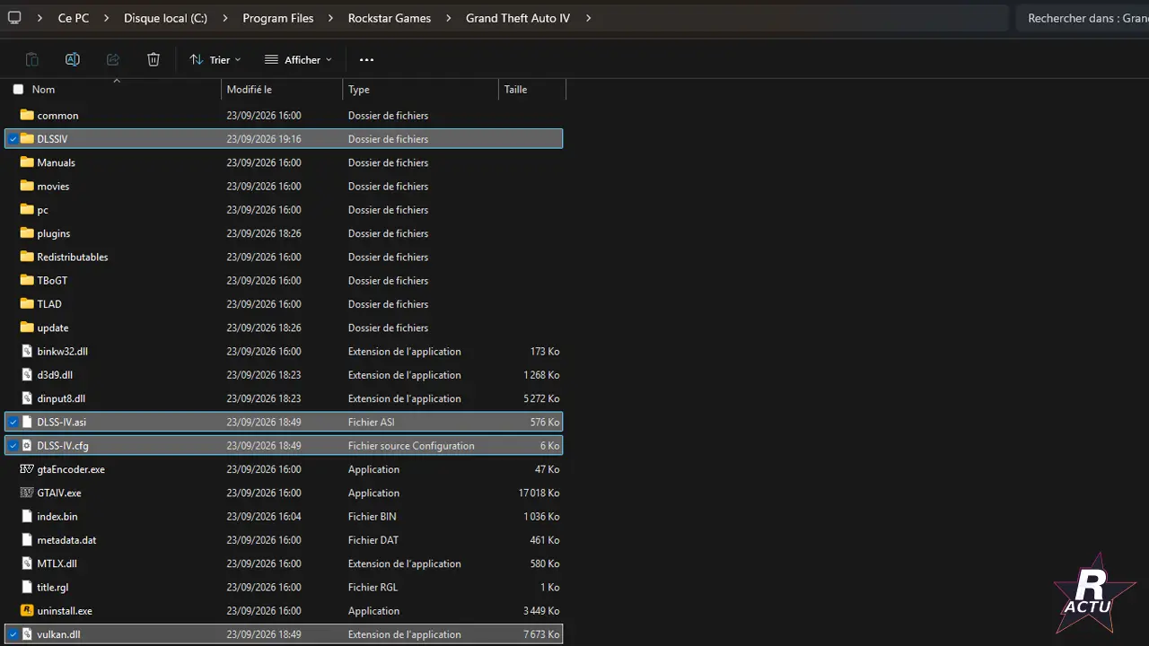The image size is (1149, 646).
Task: Click the dinput8.dll file icon
Action: (27, 398)
